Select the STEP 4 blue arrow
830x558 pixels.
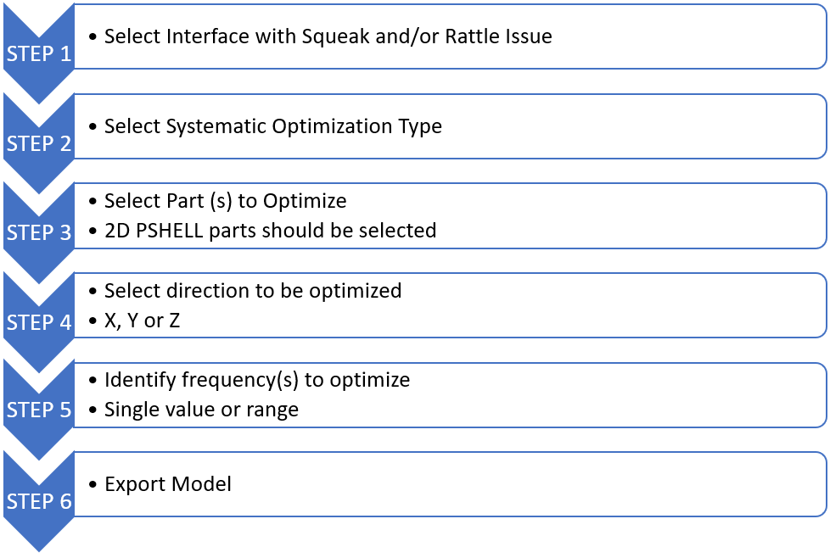tap(39, 322)
